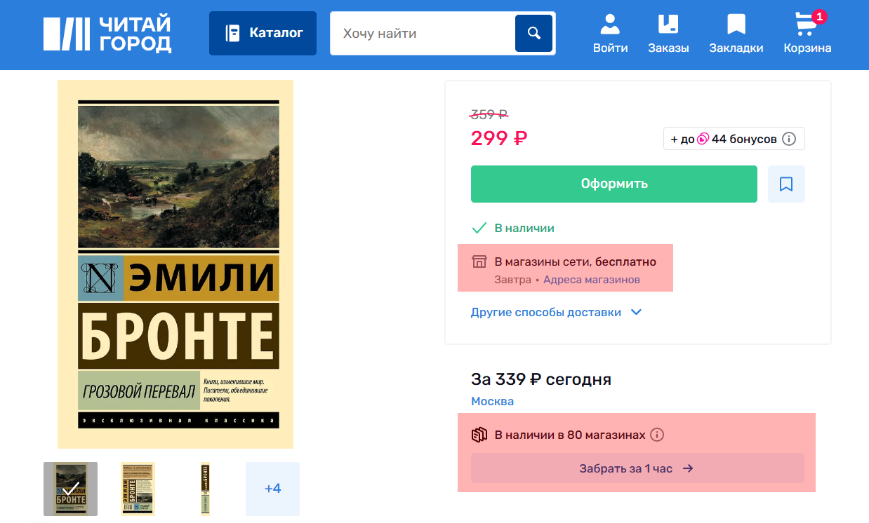The height and width of the screenshot is (523, 869).
Task: Open the Каталог menu
Action: tap(263, 33)
